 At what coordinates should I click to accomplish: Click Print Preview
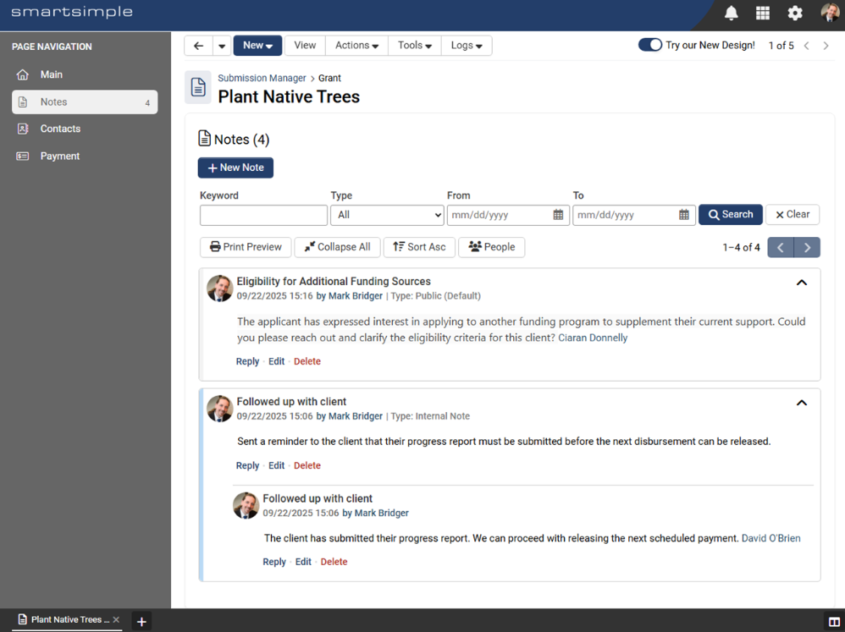[246, 247]
